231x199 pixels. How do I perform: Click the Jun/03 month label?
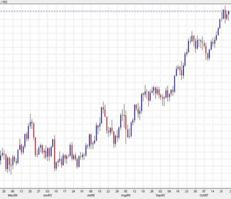[x=47, y=195]
